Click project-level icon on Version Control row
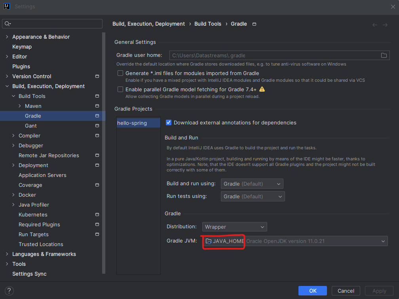 (97, 76)
